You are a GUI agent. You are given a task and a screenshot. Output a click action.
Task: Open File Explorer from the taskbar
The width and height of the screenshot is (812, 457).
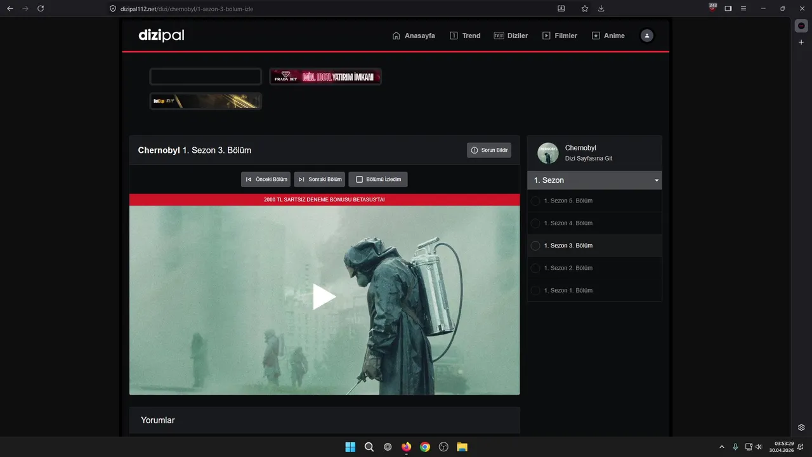pos(462,447)
